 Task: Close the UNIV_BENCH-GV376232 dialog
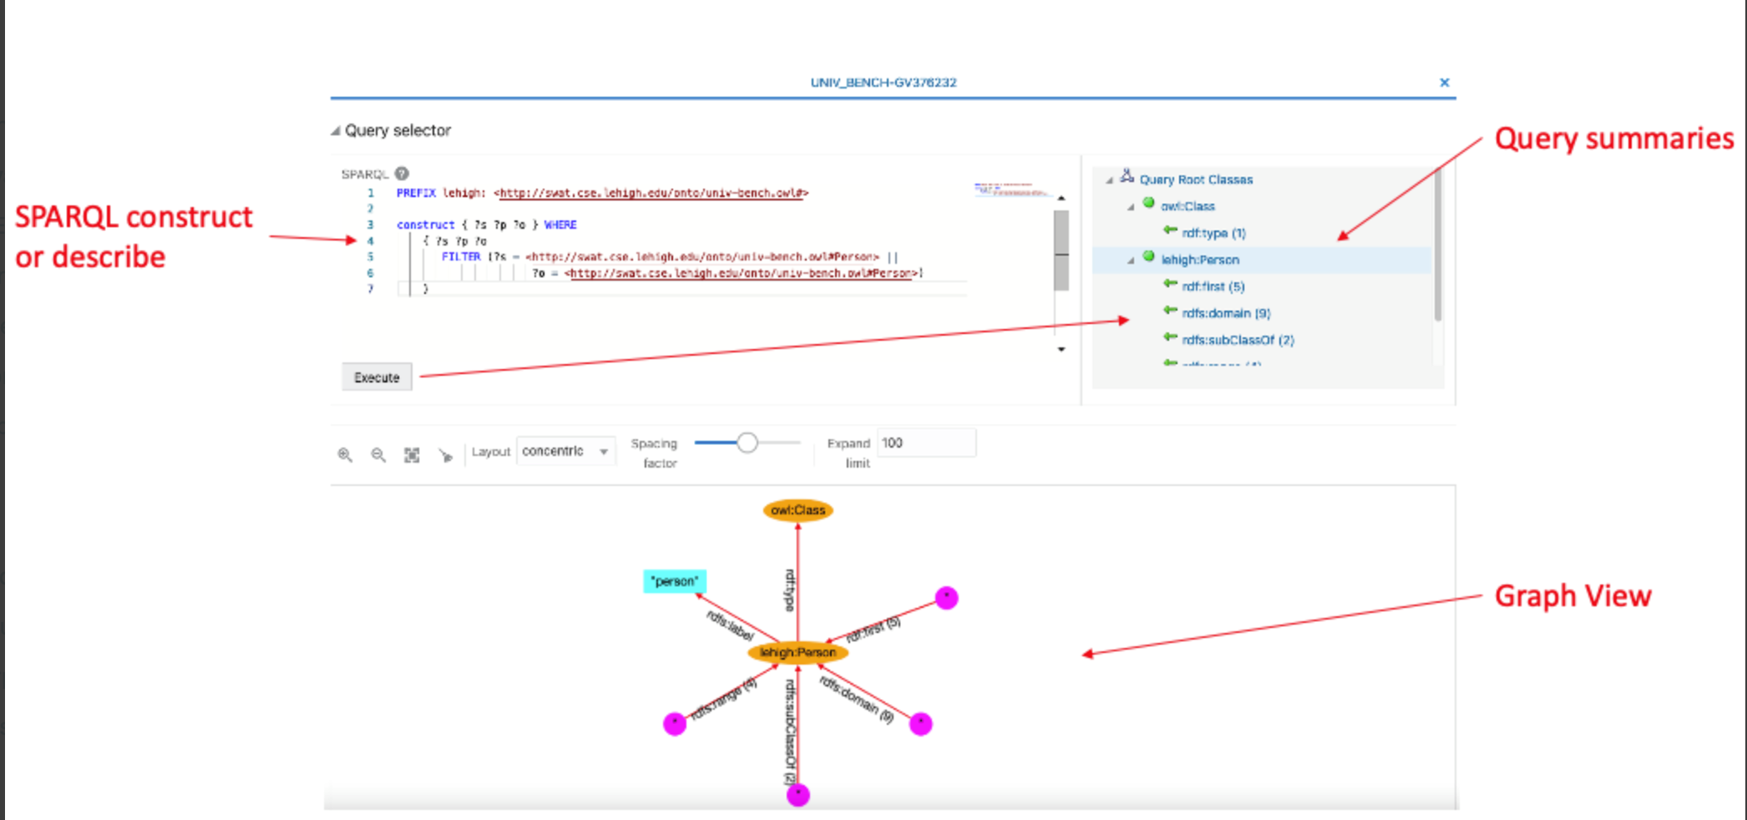(x=1444, y=83)
